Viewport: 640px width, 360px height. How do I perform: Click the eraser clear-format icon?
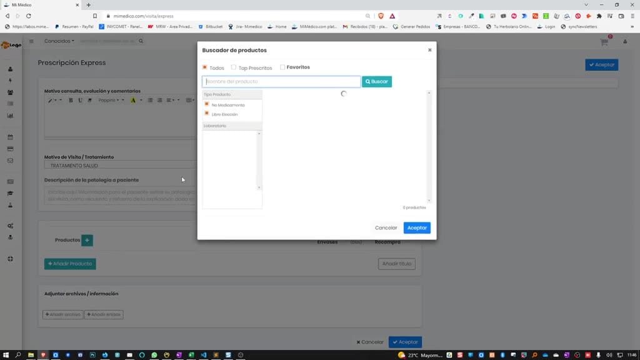89,100
